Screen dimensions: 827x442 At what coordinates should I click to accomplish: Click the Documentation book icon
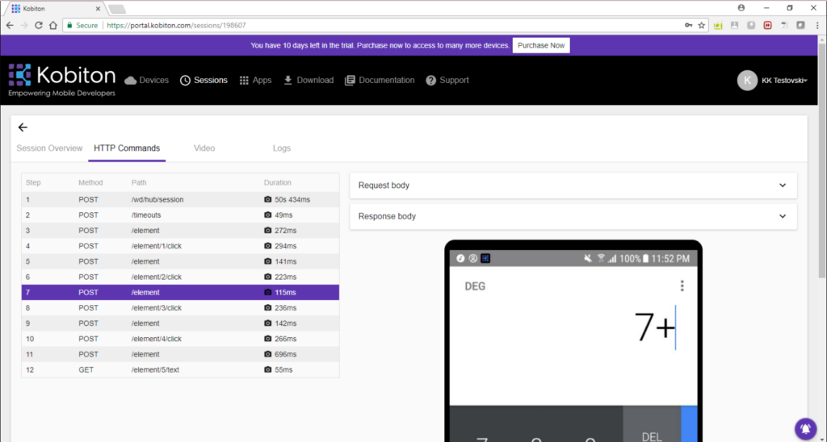350,81
